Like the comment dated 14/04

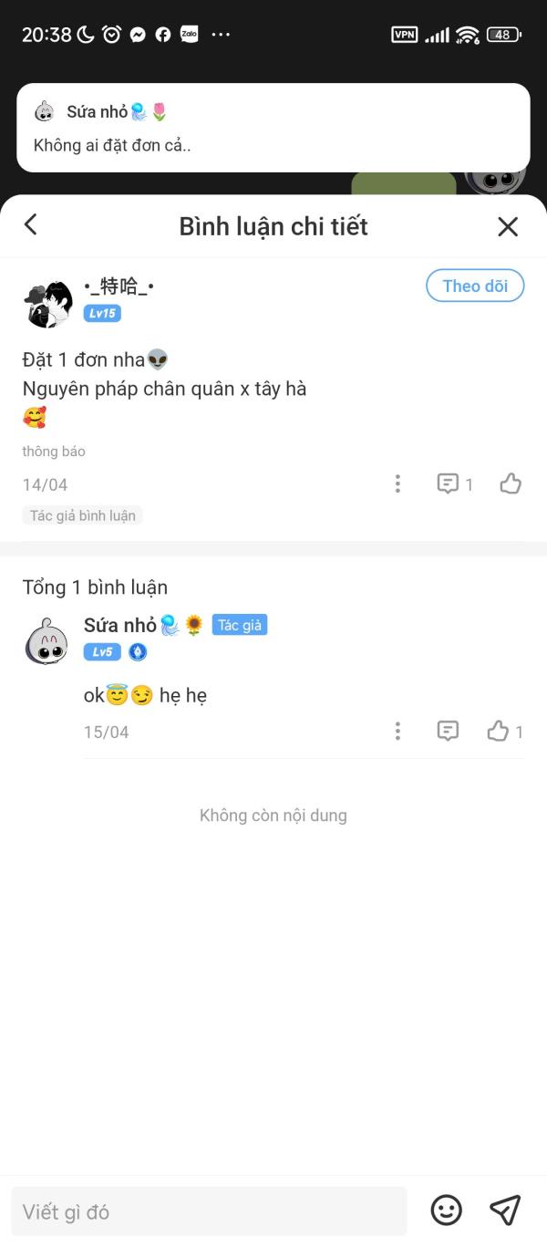511,483
